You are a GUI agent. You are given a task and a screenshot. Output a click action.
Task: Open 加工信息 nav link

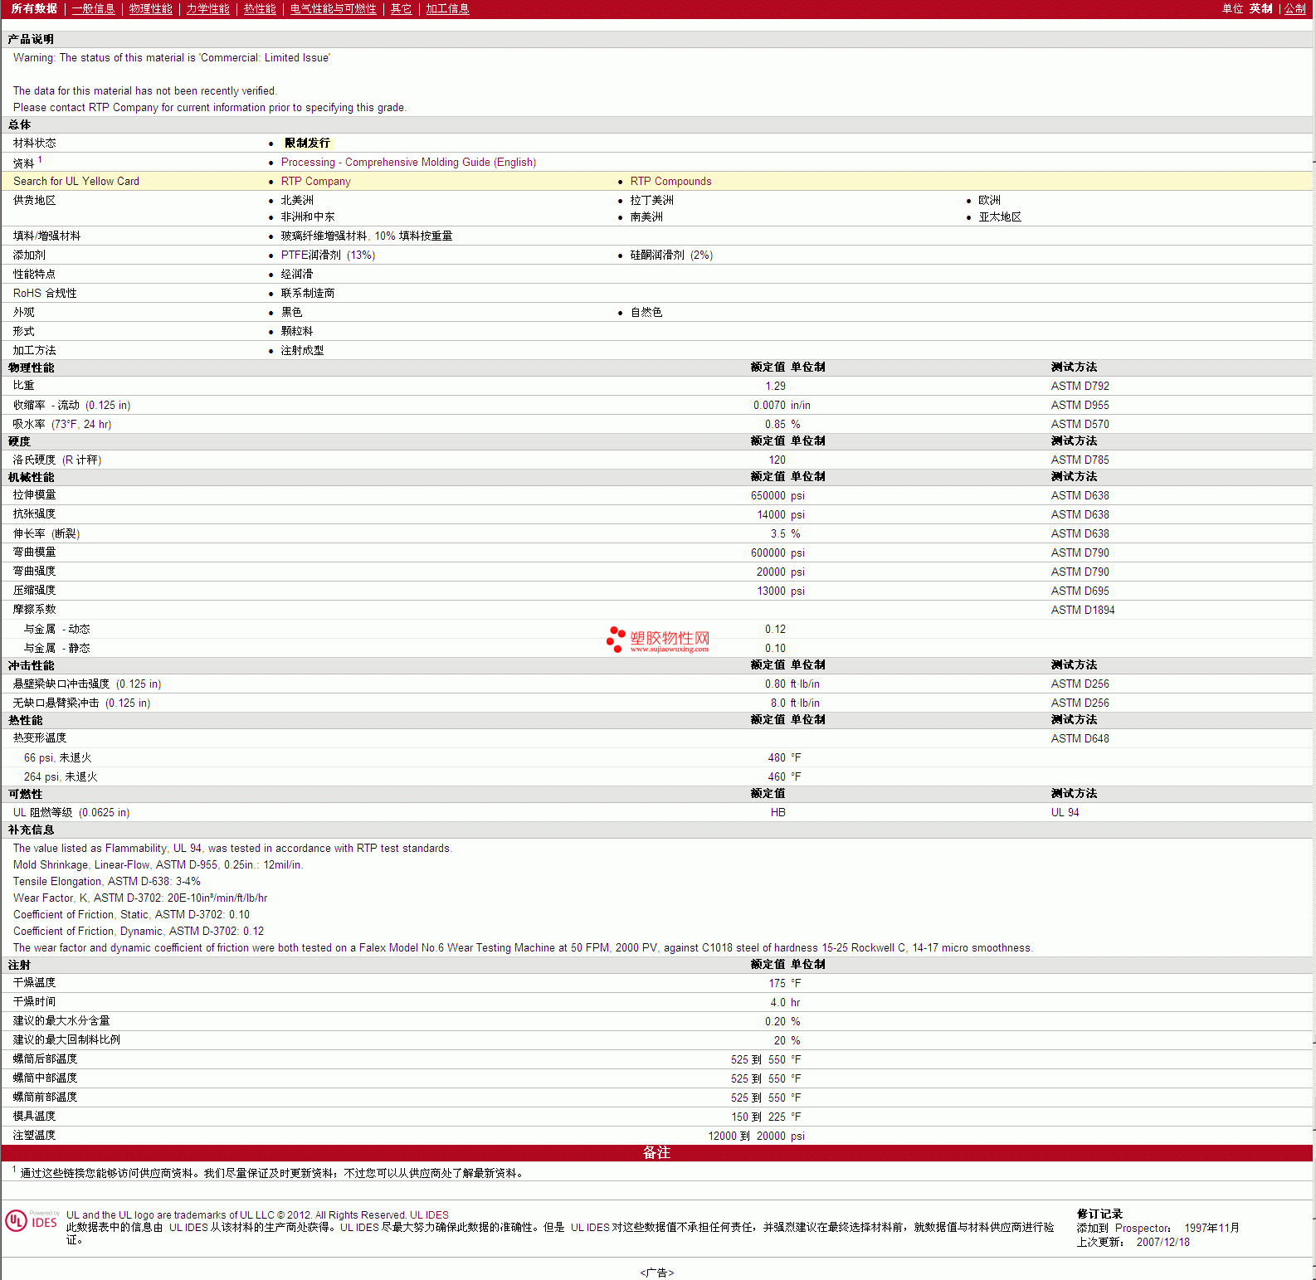tap(447, 8)
